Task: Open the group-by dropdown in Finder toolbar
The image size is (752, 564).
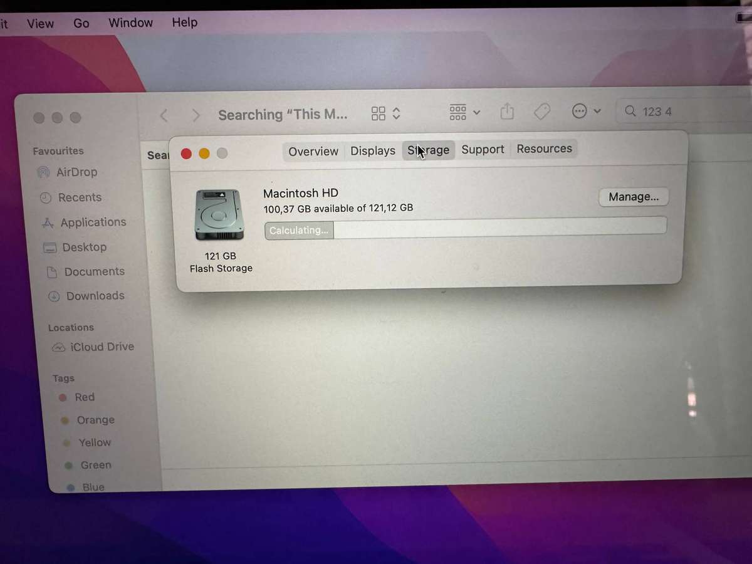Action: click(464, 112)
